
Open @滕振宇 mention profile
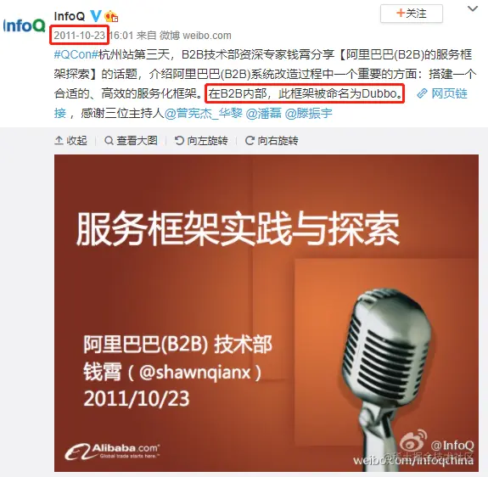[x=308, y=113]
